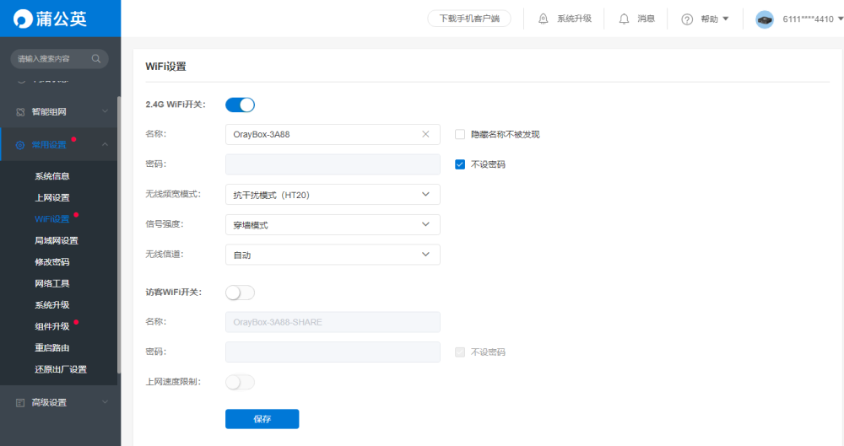The image size is (844, 446).
Task: Click the search magnifier icon in sidebar
Action: (96, 59)
